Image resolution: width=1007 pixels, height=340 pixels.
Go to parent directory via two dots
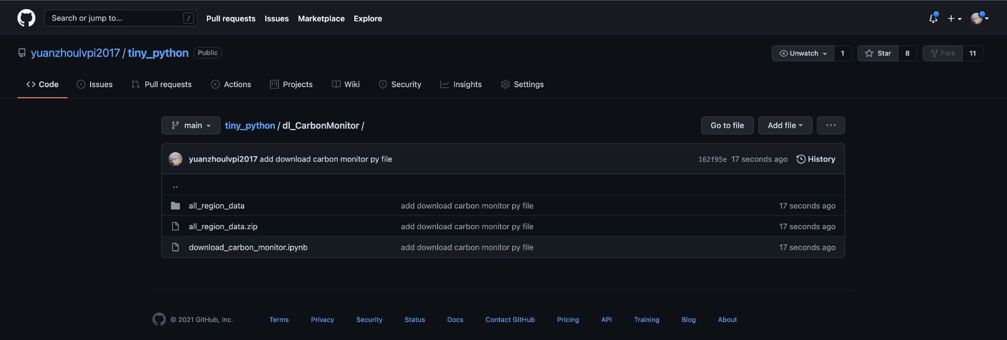click(x=175, y=186)
